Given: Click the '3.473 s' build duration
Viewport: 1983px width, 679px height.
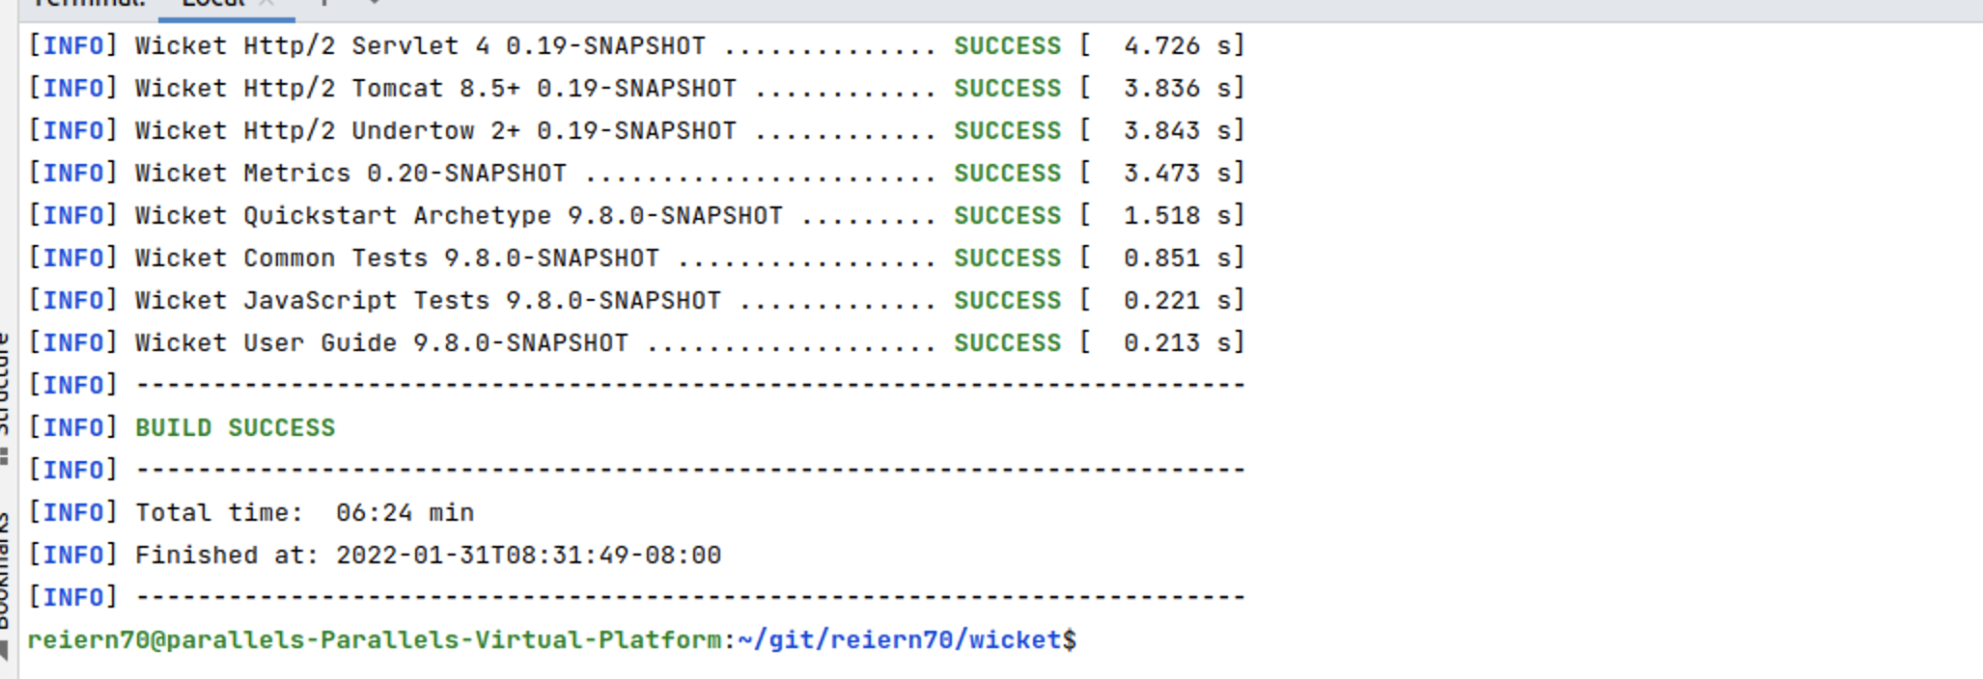Looking at the screenshot, I should tap(1177, 173).
